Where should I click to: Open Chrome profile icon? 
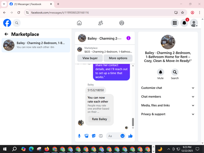point(192,13)
